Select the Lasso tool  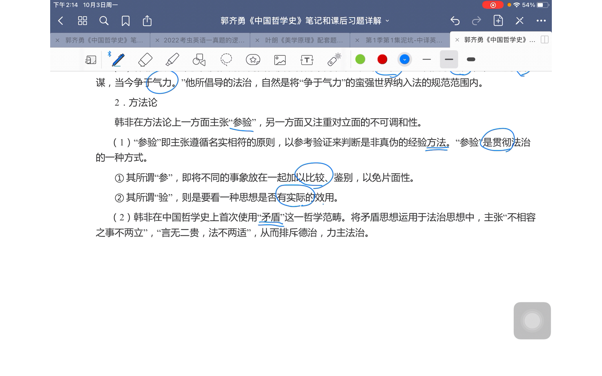click(x=226, y=60)
